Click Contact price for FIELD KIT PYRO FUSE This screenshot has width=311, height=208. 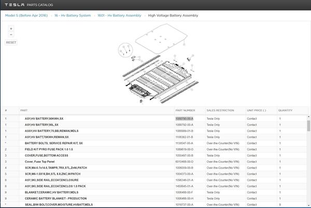[251, 149]
